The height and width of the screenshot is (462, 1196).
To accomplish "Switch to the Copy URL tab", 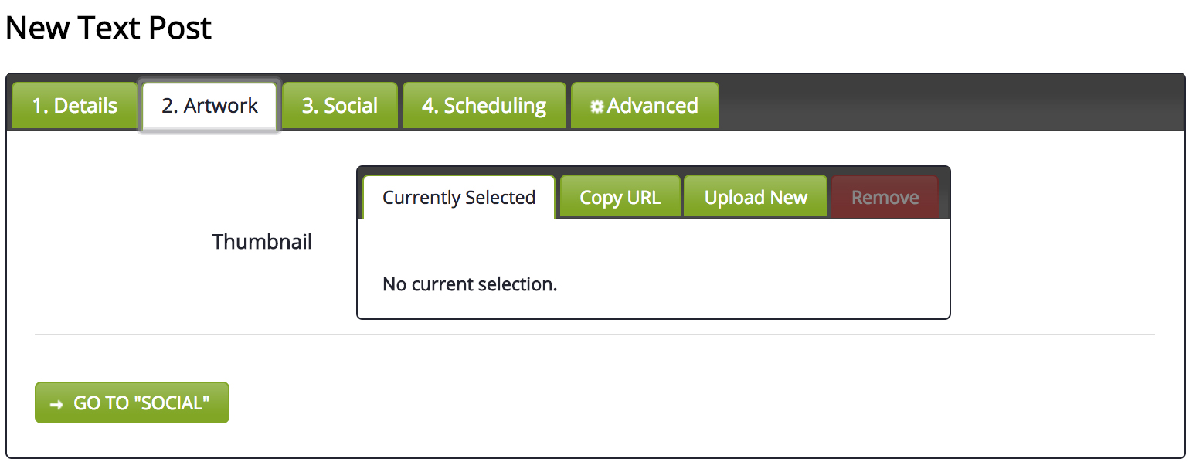I will [620, 198].
